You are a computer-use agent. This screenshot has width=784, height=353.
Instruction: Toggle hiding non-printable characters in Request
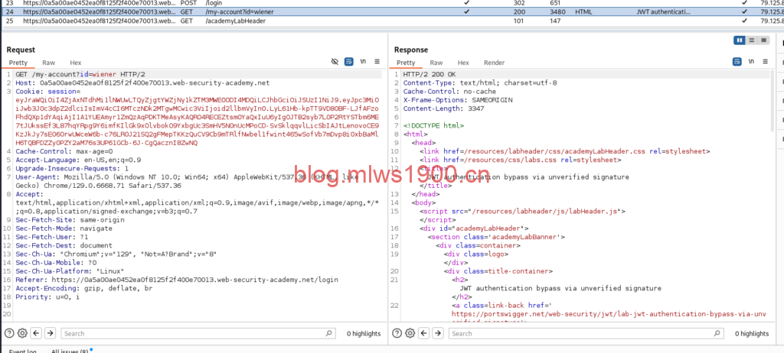click(x=335, y=61)
